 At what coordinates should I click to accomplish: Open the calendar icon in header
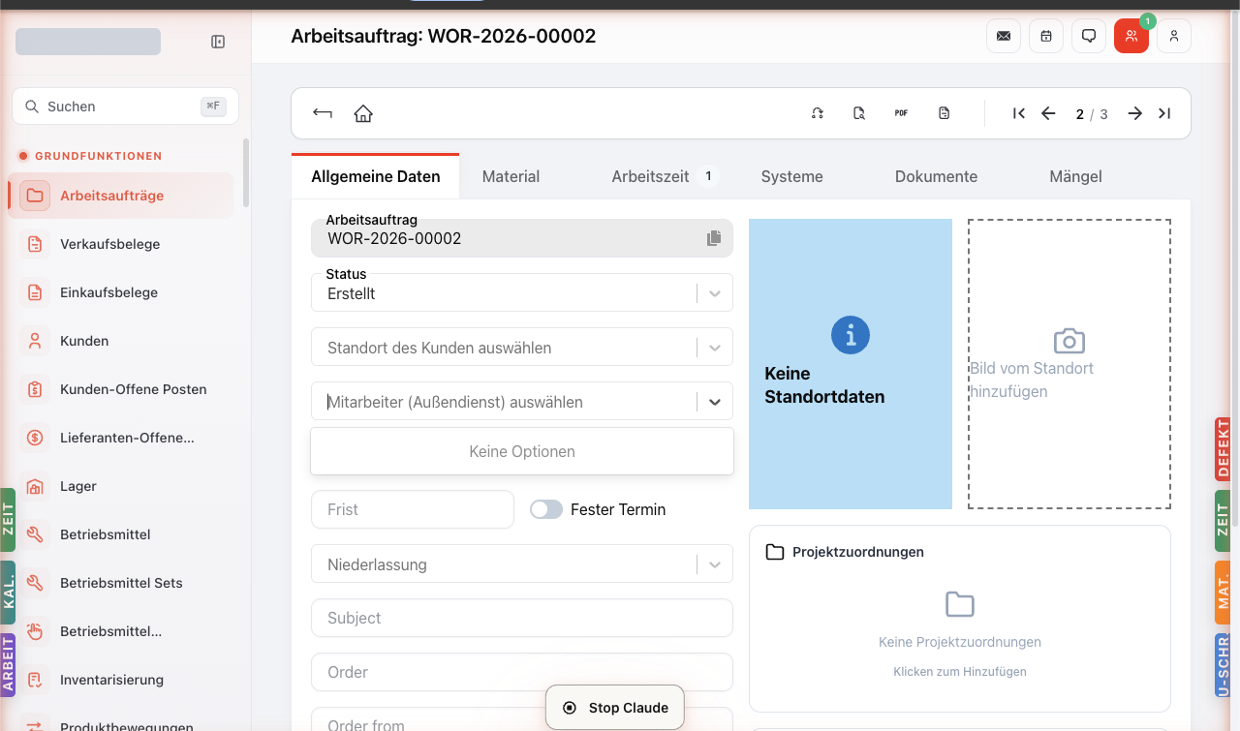pyautogui.click(x=1046, y=36)
